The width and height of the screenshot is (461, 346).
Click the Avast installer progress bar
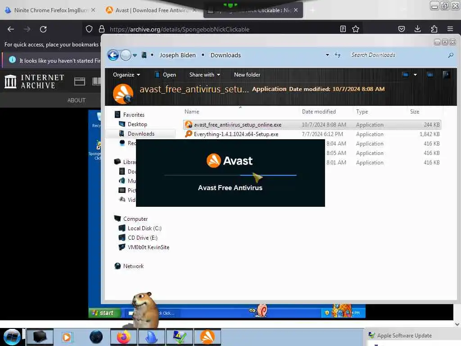coord(230,175)
